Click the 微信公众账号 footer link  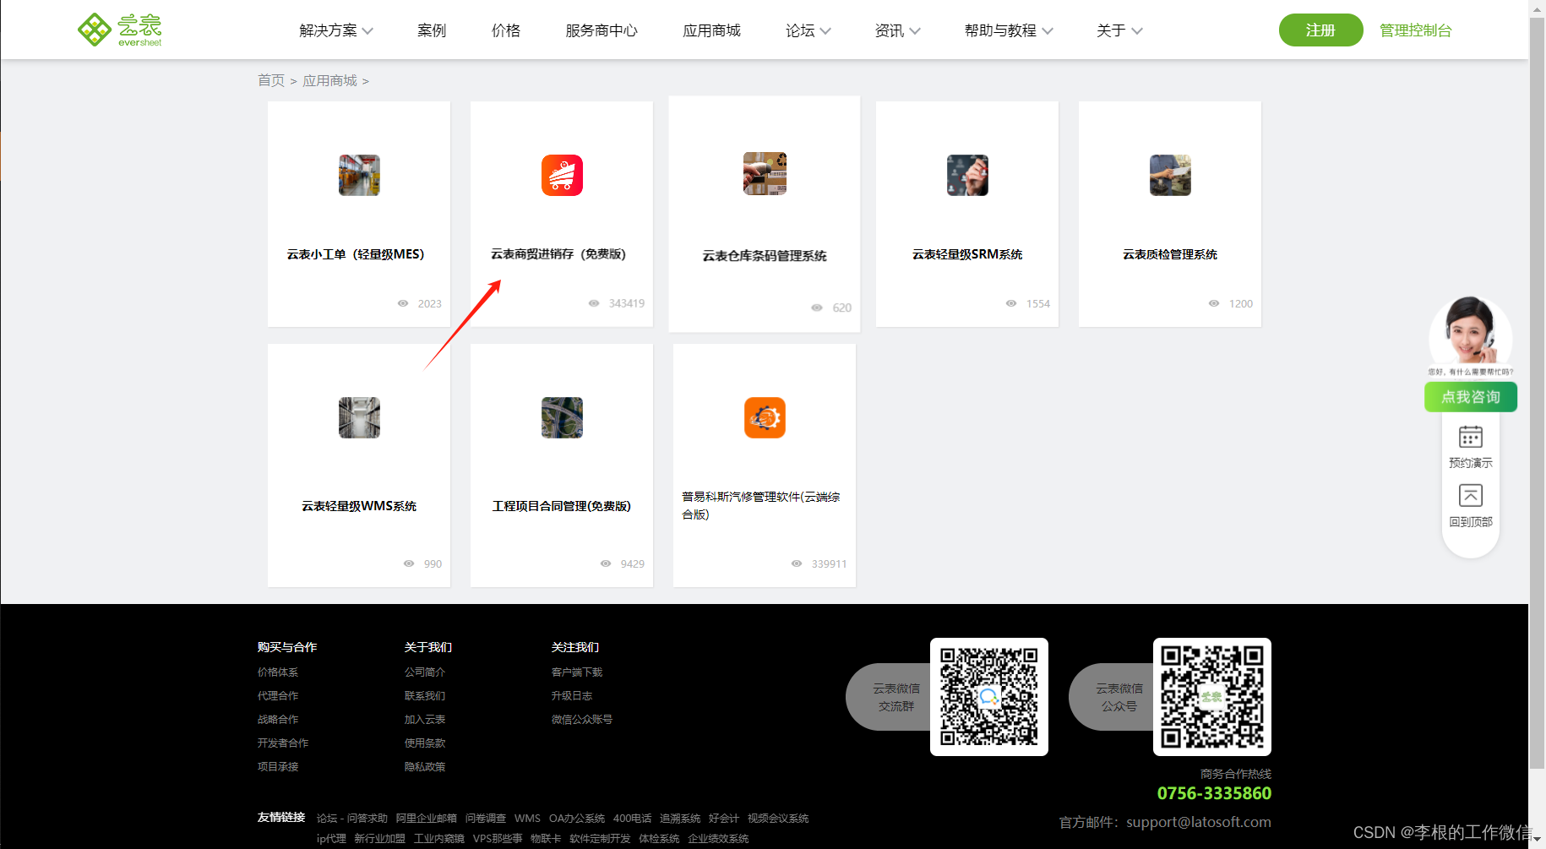(x=582, y=720)
